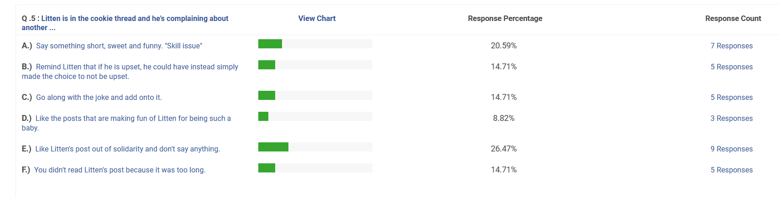Select answer D 'Like the posts' text

126,123
